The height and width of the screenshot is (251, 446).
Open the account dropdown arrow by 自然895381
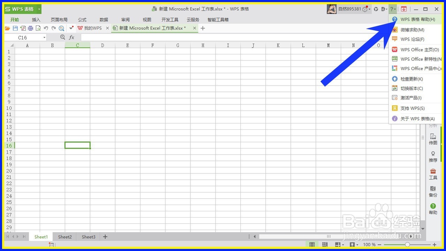pos(369,9)
